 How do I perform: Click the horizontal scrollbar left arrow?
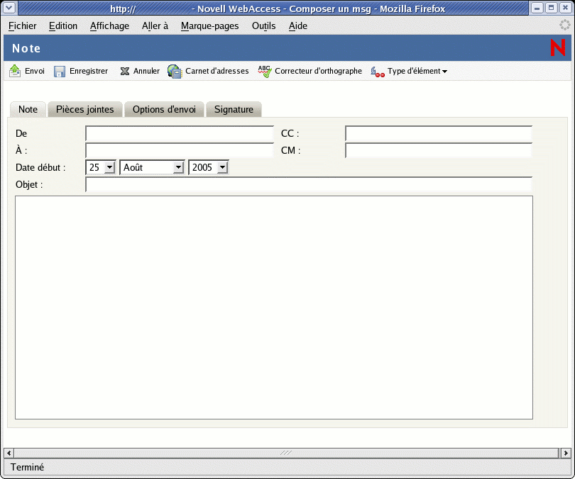point(9,453)
